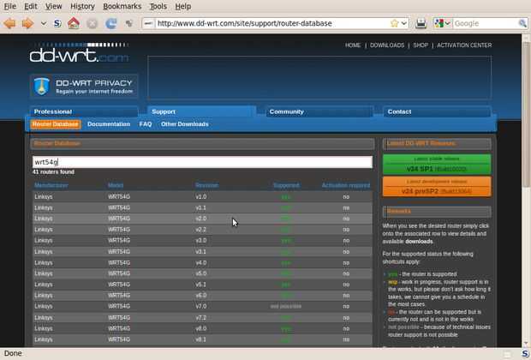Viewport: 531px width, 360px height.
Task: Select the WRT54G v6.0 row
Action: [x=202, y=295]
